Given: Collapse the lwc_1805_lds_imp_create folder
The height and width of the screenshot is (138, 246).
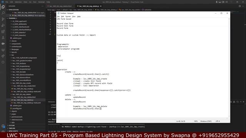Looking at the screenshot, I should [x=22, y=83].
